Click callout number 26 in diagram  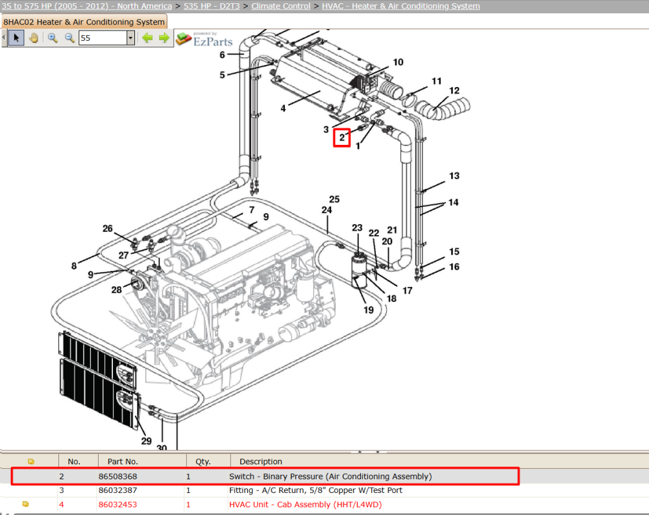coord(107,229)
